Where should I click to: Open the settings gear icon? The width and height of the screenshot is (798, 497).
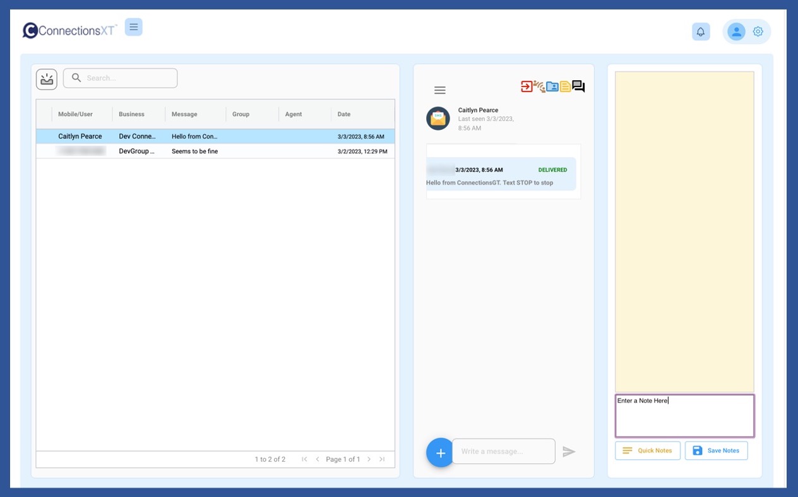(x=758, y=32)
